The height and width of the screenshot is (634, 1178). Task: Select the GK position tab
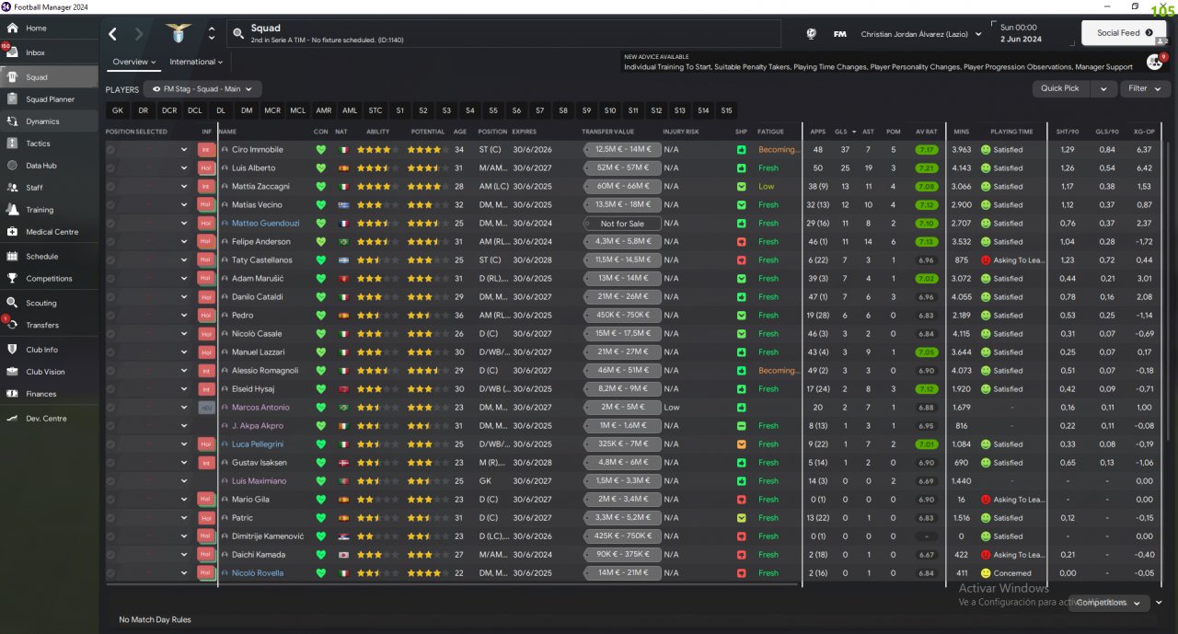pyautogui.click(x=117, y=110)
